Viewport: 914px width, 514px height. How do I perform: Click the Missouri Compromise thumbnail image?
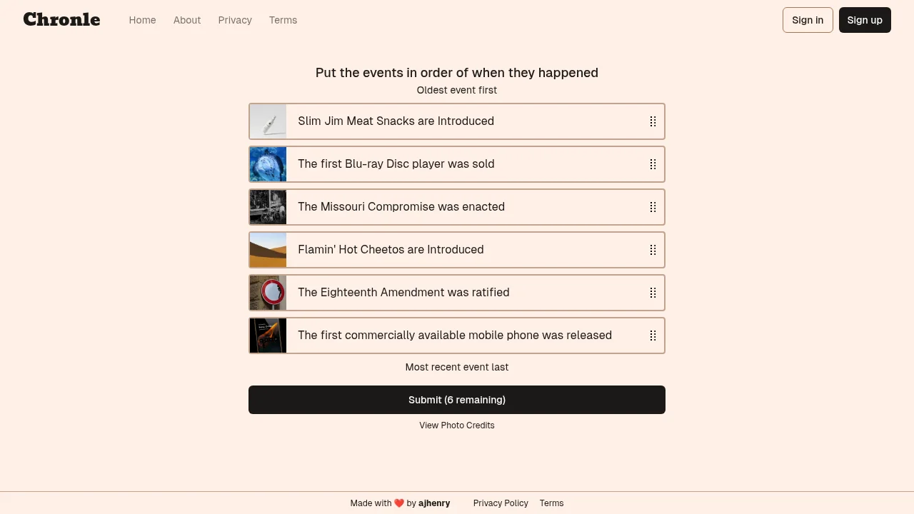268,207
